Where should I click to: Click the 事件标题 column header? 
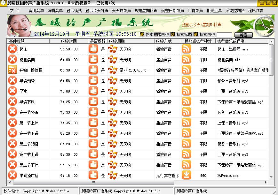click(28, 41)
